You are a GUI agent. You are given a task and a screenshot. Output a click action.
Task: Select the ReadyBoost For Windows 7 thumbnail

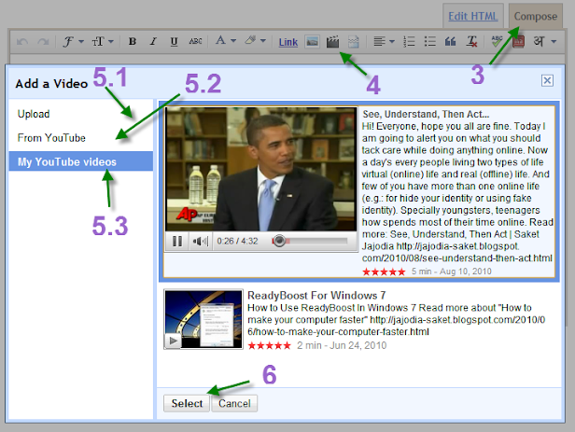(x=203, y=319)
